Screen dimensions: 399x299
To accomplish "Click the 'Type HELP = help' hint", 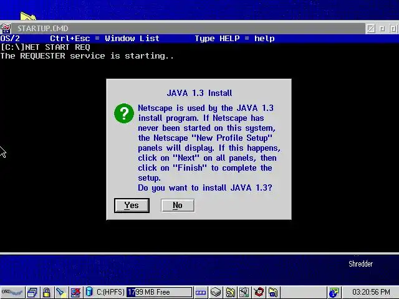I will 234,39.
